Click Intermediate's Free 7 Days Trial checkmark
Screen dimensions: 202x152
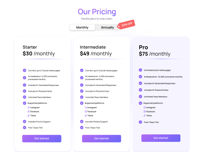(x=82, y=127)
